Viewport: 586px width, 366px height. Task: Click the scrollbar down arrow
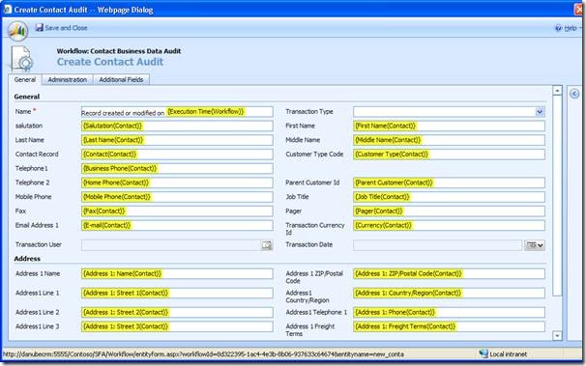point(557,335)
